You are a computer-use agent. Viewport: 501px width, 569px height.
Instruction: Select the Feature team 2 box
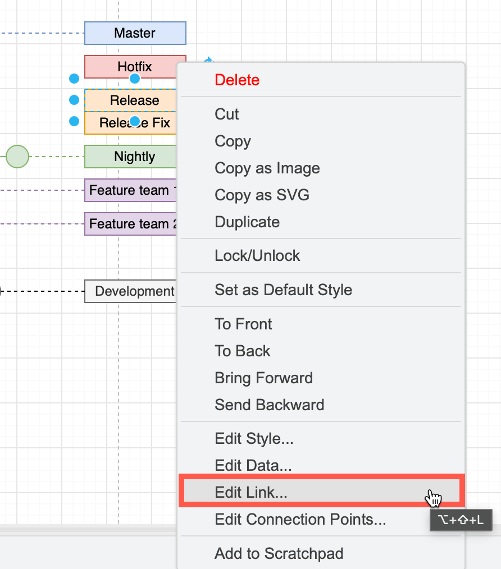[x=131, y=224]
